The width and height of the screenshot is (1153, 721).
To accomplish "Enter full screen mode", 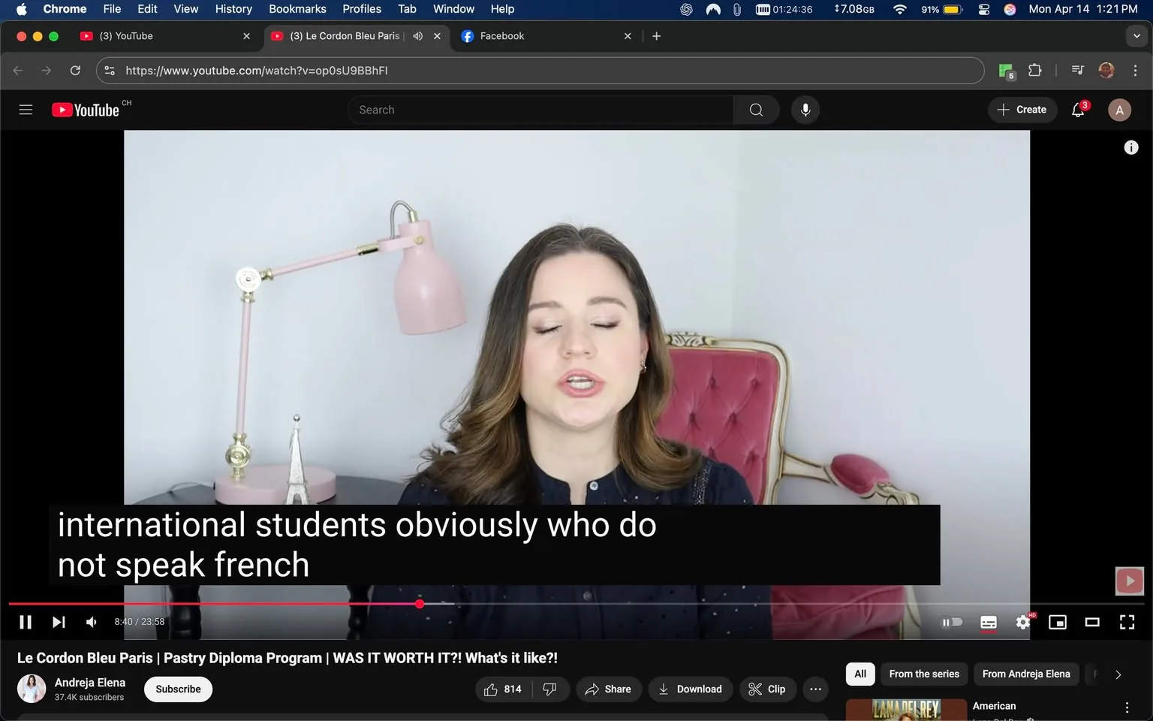I will pos(1127,622).
